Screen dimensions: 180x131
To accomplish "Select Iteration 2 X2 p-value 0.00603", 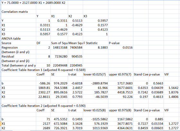I will pyautogui.click(x=156, y=128).
